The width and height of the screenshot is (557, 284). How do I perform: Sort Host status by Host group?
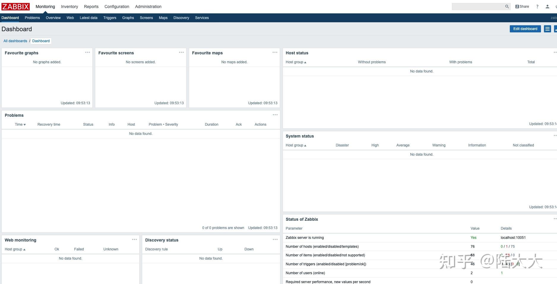tap(296, 62)
